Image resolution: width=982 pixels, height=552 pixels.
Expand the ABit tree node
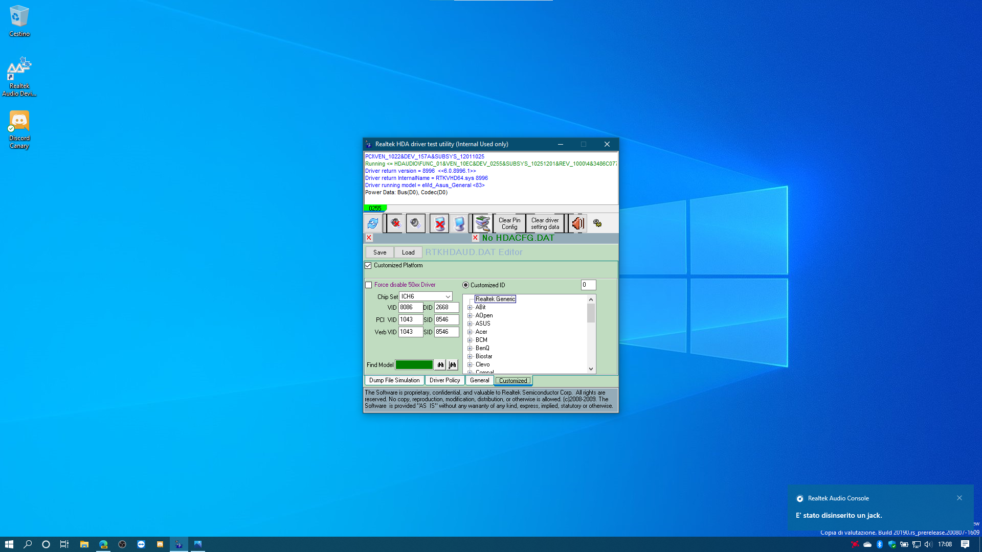click(470, 308)
